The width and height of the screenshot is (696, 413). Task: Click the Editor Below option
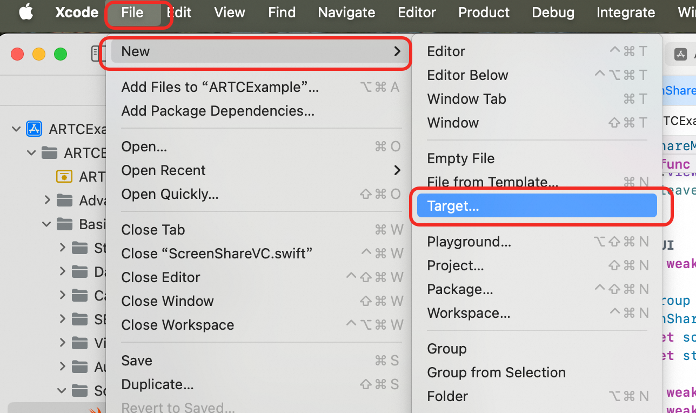pyautogui.click(x=467, y=75)
